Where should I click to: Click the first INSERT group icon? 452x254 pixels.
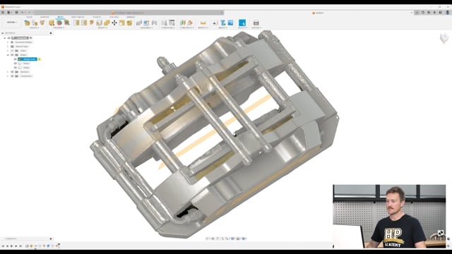point(215,23)
